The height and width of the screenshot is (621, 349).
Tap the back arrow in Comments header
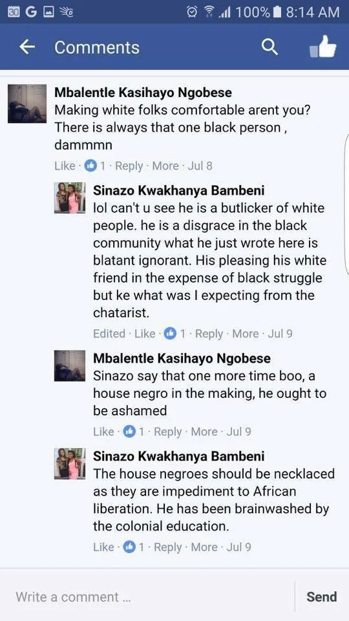27,47
